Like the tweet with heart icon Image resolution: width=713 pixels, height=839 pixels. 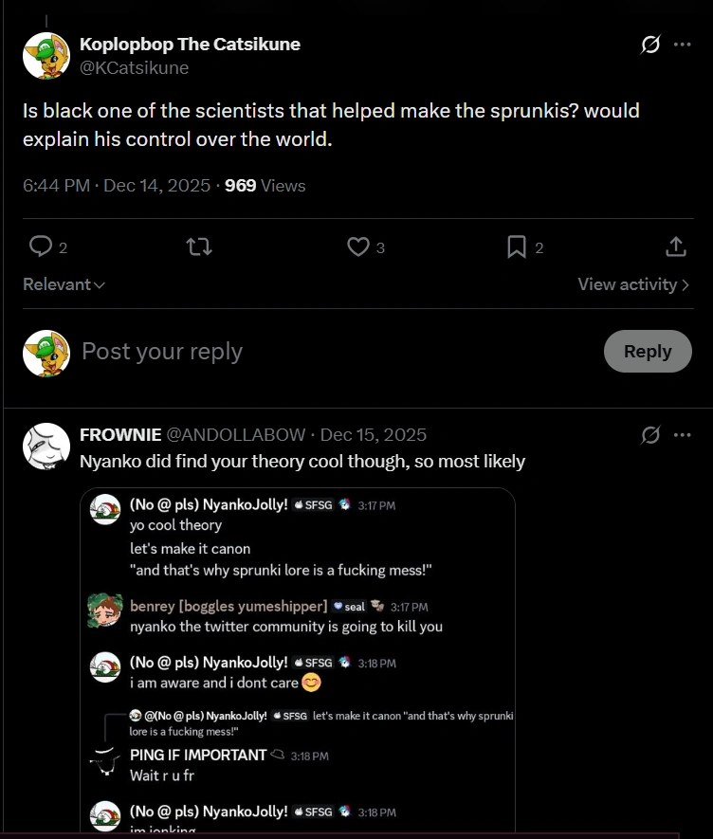click(x=357, y=247)
